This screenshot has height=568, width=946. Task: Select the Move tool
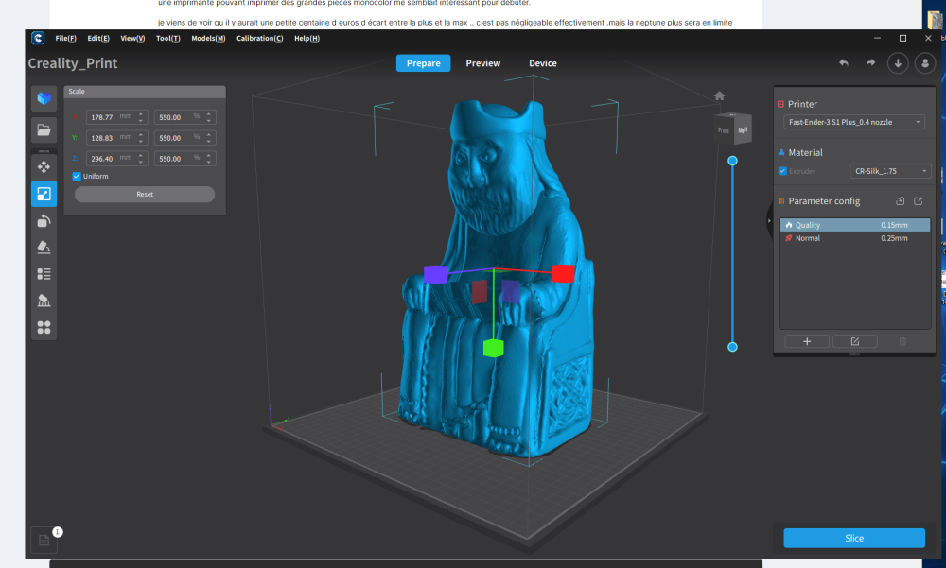44,167
